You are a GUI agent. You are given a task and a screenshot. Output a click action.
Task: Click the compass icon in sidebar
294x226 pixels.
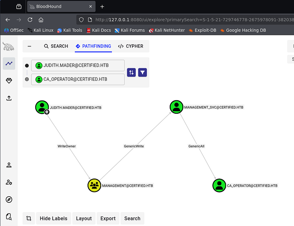tap(9, 200)
